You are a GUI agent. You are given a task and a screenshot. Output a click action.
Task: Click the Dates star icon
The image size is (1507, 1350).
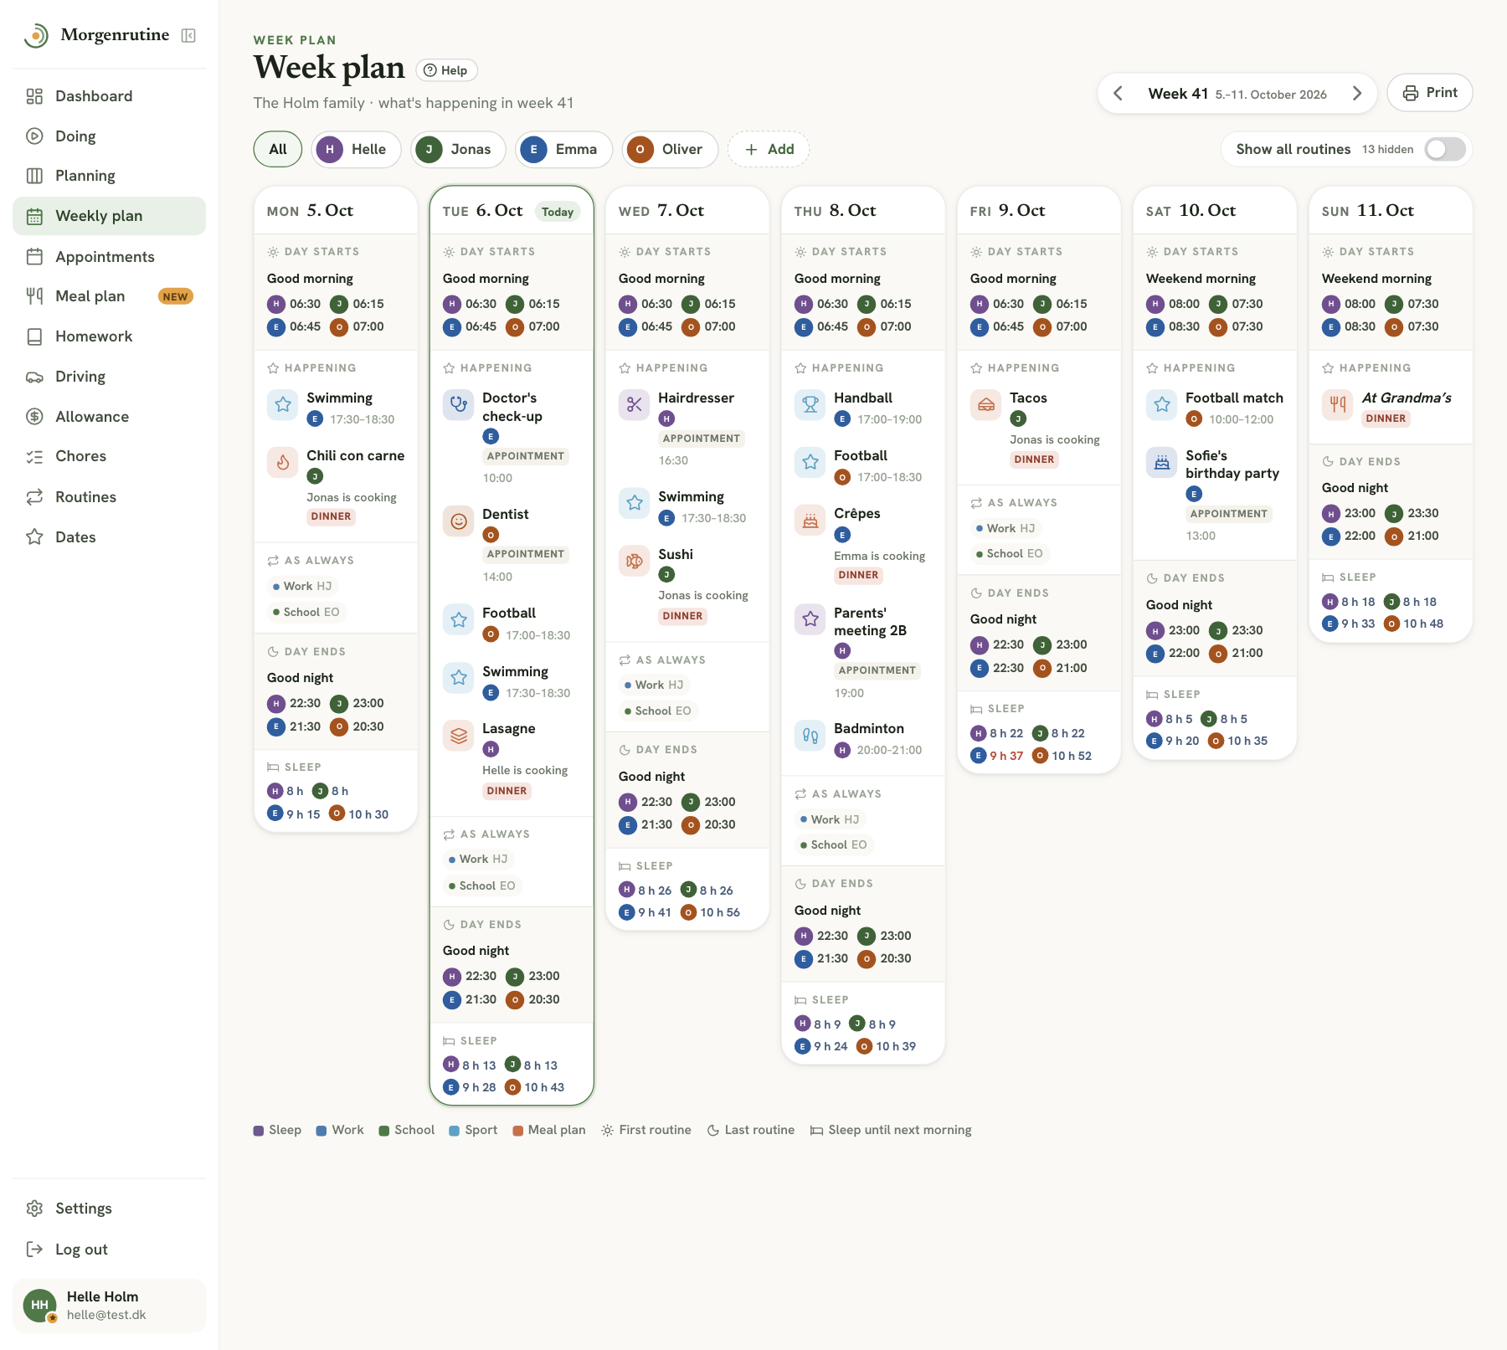(x=34, y=537)
